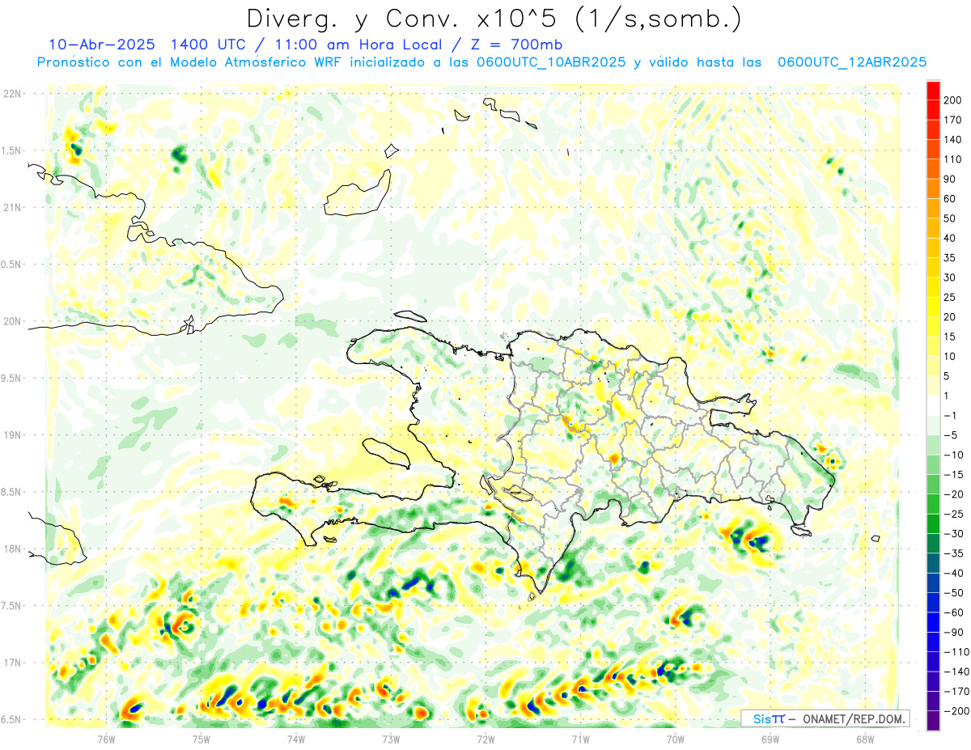
Task: Click the '22N' latitude label
Action: pos(11,94)
